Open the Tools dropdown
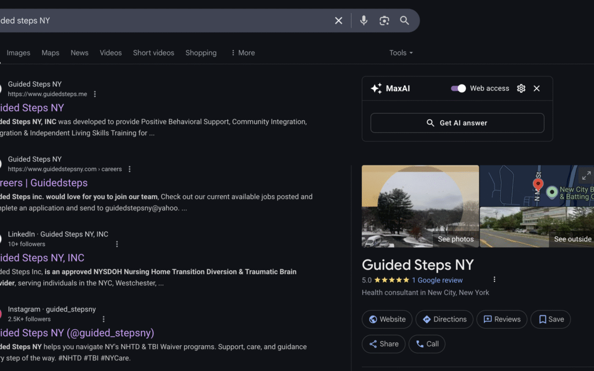 point(401,53)
